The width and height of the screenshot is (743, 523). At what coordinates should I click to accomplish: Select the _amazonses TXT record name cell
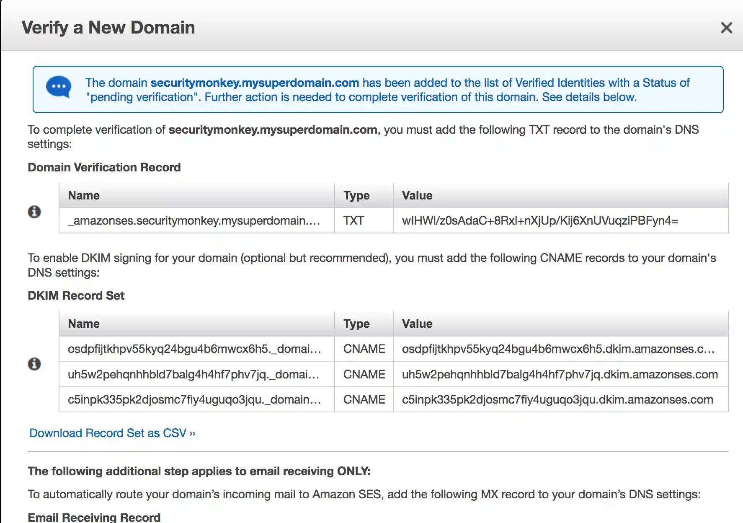(x=194, y=220)
